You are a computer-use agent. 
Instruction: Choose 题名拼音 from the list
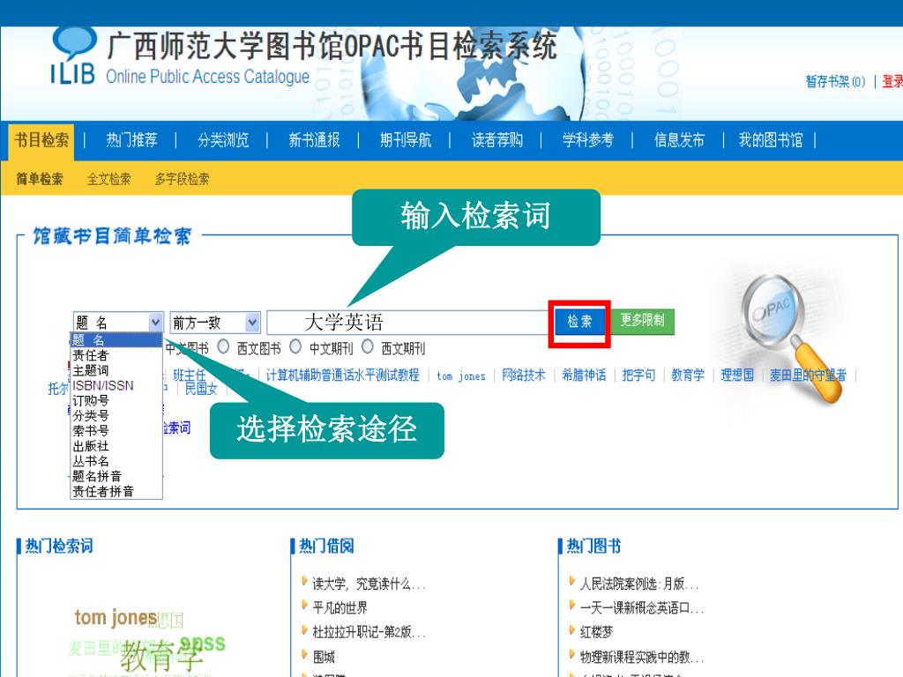pos(116,476)
